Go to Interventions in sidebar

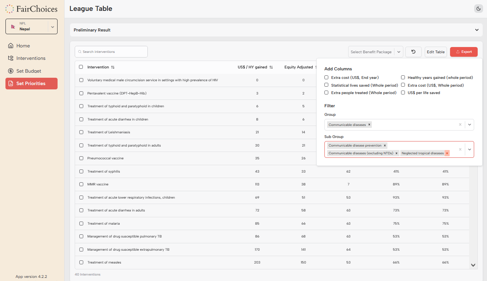(31, 58)
